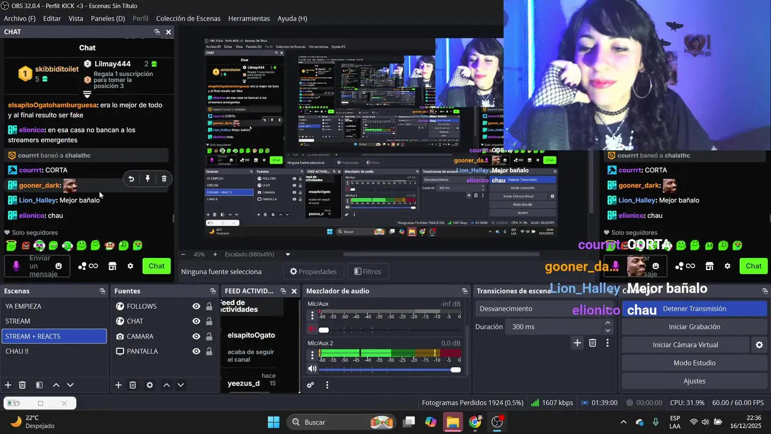
Task: Open the emoji picker in chat dock input
Action: pyautogui.click(x=58, y=266)
